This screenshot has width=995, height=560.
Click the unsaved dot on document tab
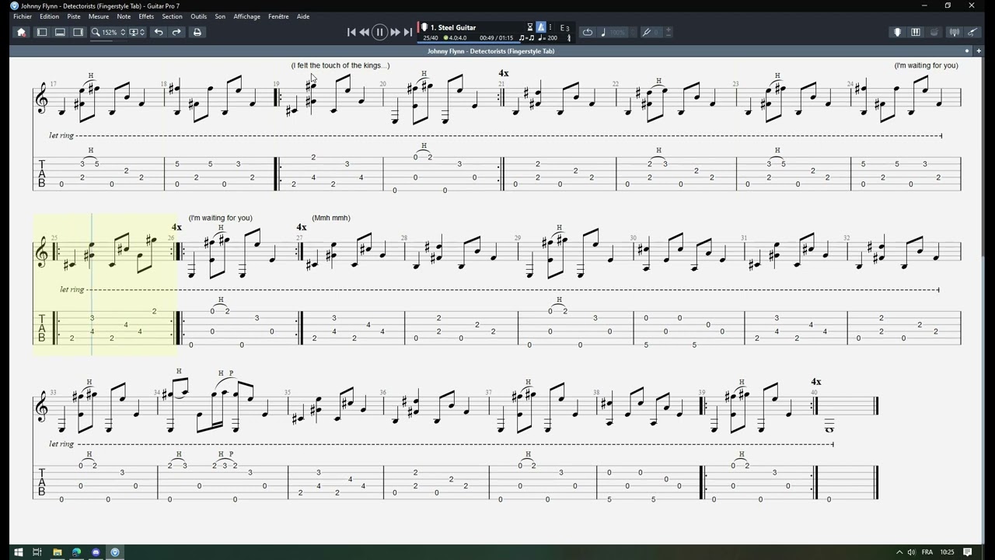pyautogui.click(x=967, y=51)
